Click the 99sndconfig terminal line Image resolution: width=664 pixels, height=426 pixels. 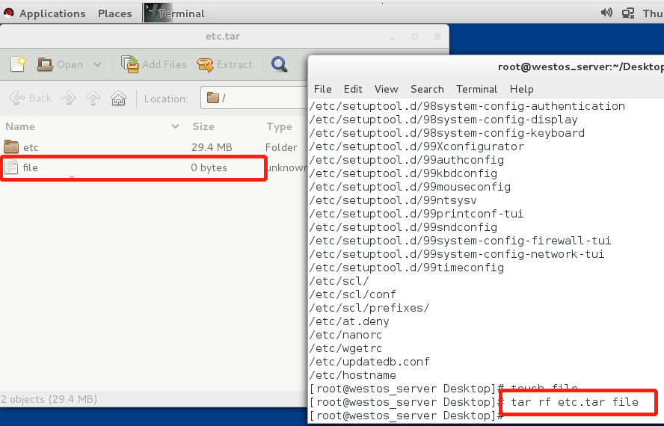pos(403,227)
